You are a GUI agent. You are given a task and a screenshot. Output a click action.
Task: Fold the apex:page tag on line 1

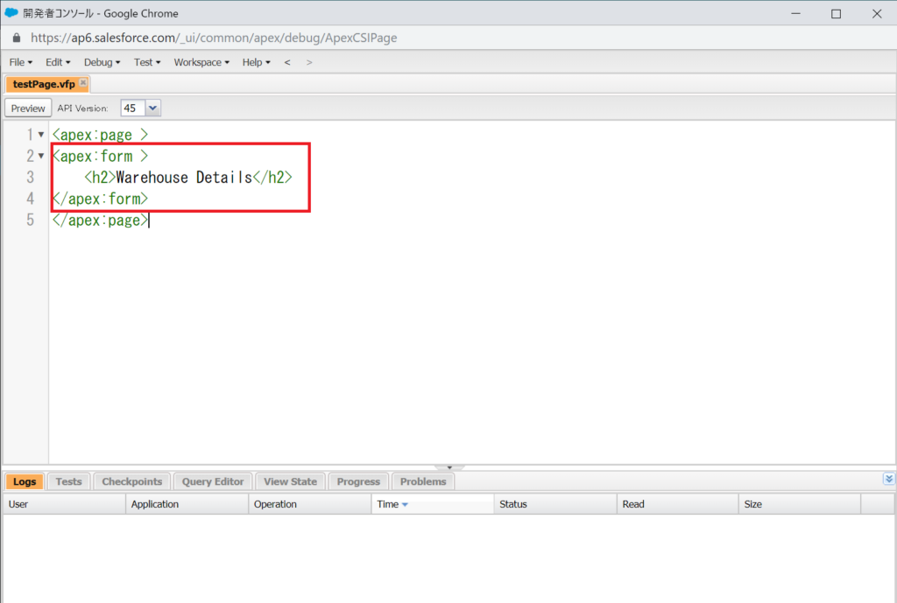(41, 135)
